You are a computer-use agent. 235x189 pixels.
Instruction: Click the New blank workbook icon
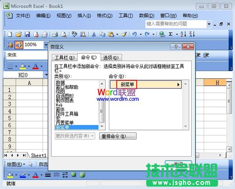point(10,34)
